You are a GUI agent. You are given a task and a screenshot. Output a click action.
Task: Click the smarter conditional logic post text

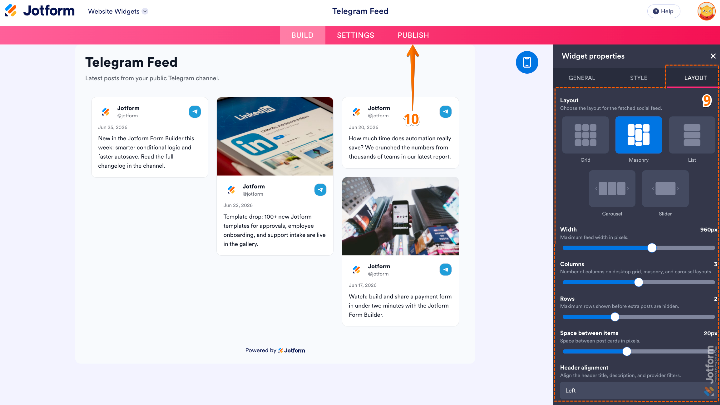pyautogui.click(x=146, y=152)
